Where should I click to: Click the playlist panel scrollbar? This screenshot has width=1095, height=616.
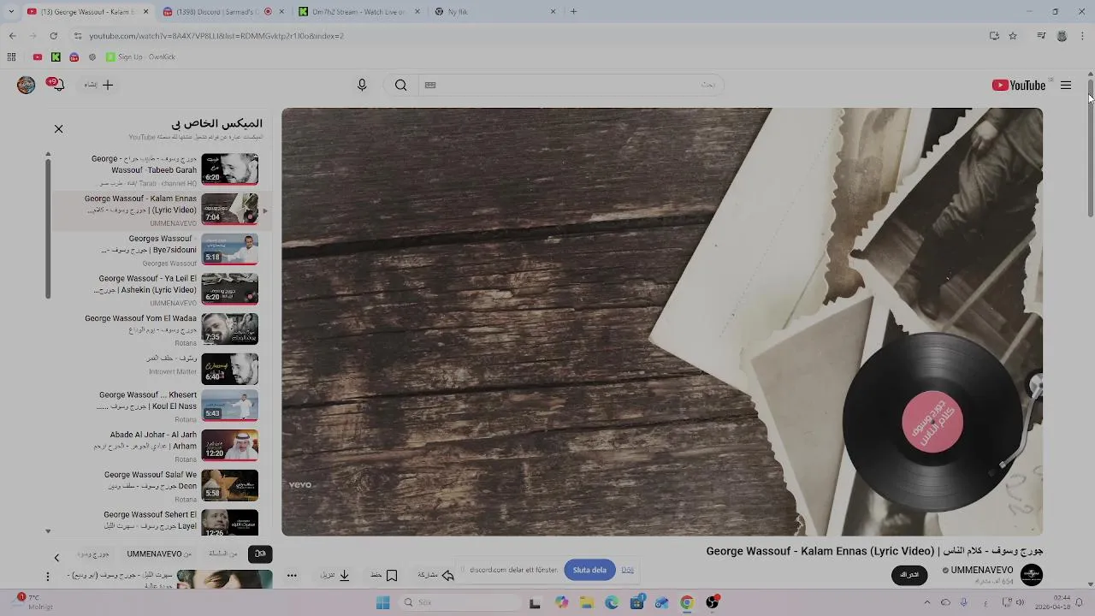pos(48,228)
